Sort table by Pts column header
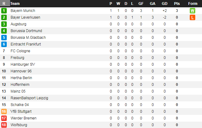 [x=177, y=4]
